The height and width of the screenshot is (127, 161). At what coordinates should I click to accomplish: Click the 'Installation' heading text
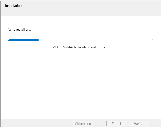point(14,6)
